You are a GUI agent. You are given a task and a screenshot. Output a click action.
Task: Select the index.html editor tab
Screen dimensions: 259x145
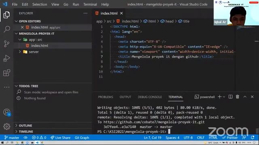[109, 13]
